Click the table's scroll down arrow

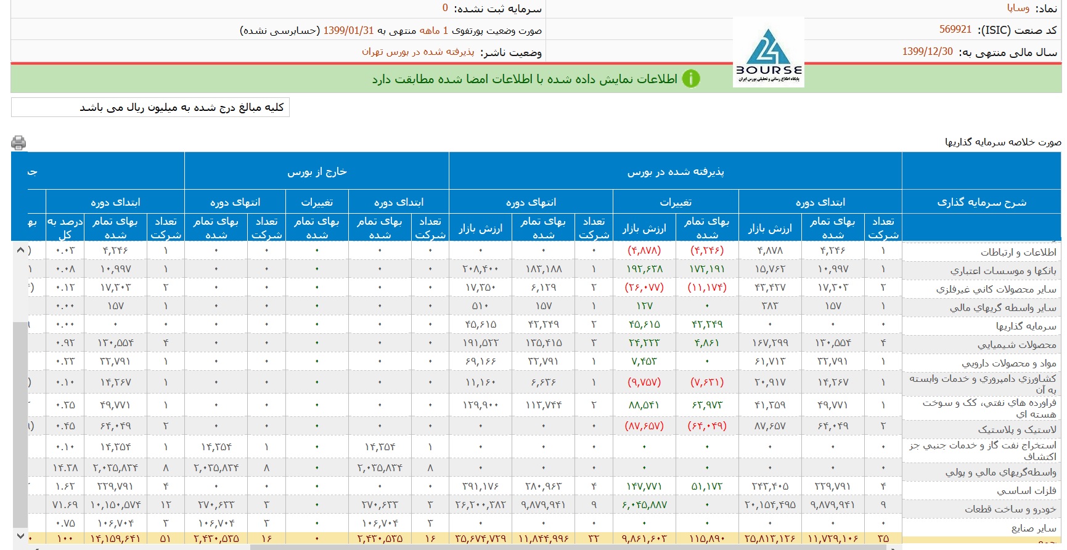click(20, 536)
